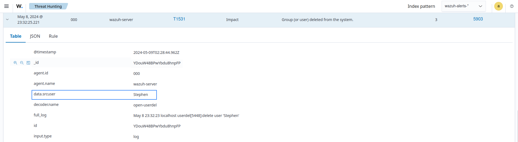Click the full_log value text
Screen dimensions: 518x142
tap(186, 116)
